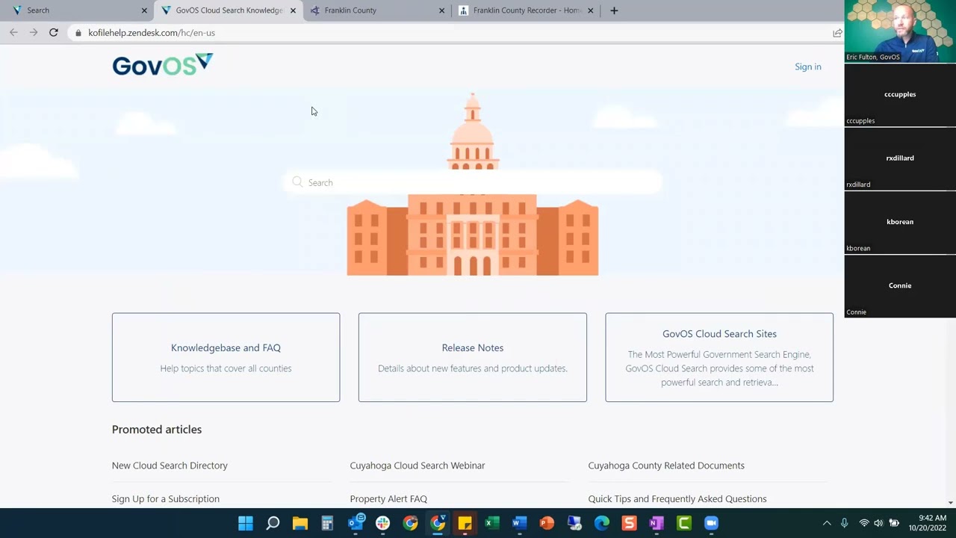This screenshot has height=538, width=956.
Task: Open File Explorer from taskbar
Action: point(300,523)
